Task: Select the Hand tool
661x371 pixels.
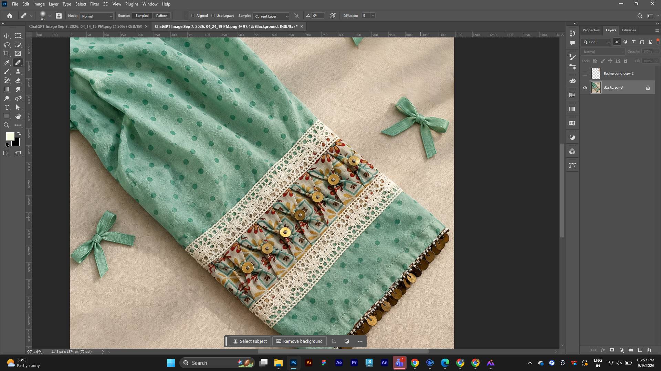Action: (18, 116)
